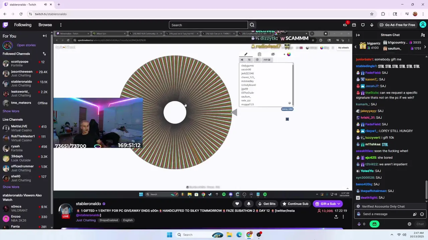Click the Chrome bookmark star icon

tap(371, 14)
